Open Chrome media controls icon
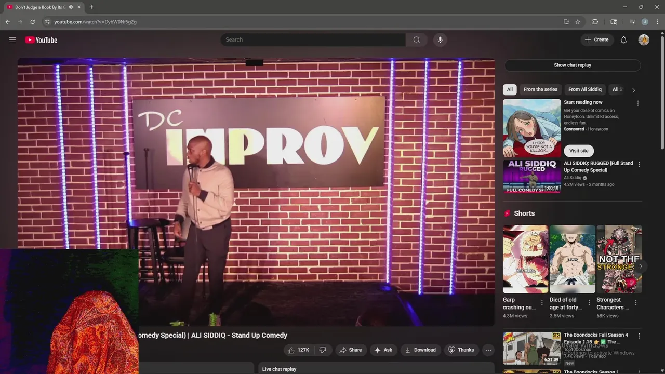665x374 pixels. click(x=632, y=22)
